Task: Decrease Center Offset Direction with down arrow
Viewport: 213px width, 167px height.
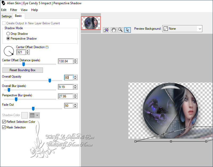Action: pos(27,53)
